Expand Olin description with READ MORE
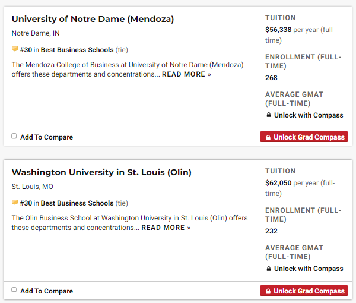Image resolution: width=356 pixels, height=303 pixels. pos(166,228)
